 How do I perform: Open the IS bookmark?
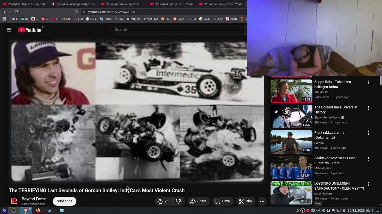[45, 19]
